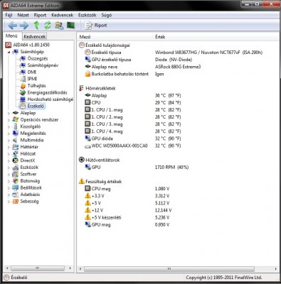281x284 pixels.
Task: Click the Hűtőventilátorok fan icon
Action: point(81,160)
